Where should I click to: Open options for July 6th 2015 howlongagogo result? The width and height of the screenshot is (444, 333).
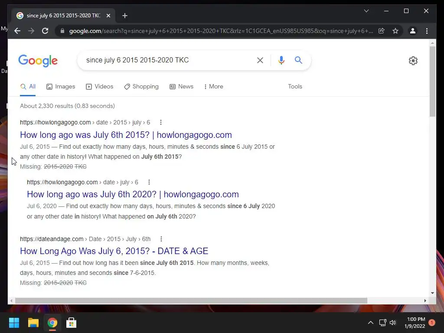[160, 122]
